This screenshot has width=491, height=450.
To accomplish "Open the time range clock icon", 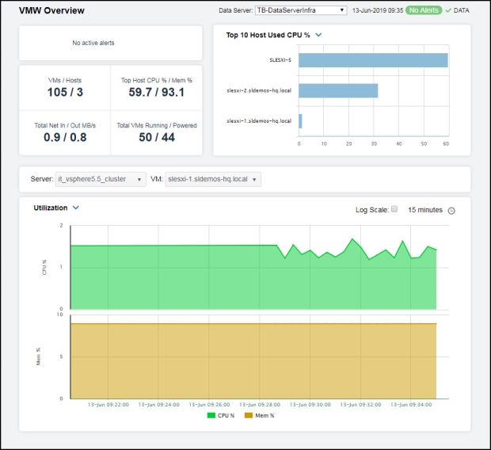I will [x=451, y=211].
